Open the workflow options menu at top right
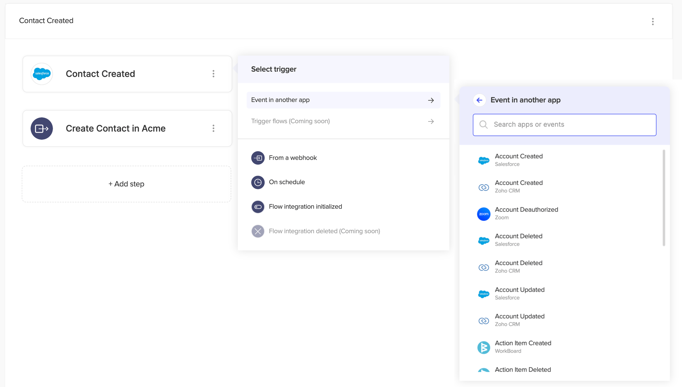Viewport: 682px width, 387px height. [x=653, y=21]
